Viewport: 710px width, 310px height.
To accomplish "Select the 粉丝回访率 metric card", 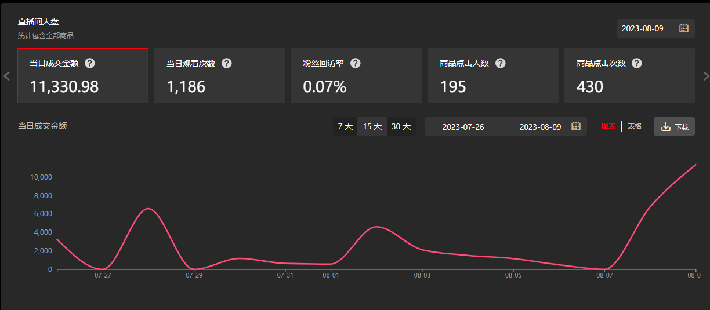I will pyautogui.click(x=356, y=76).
